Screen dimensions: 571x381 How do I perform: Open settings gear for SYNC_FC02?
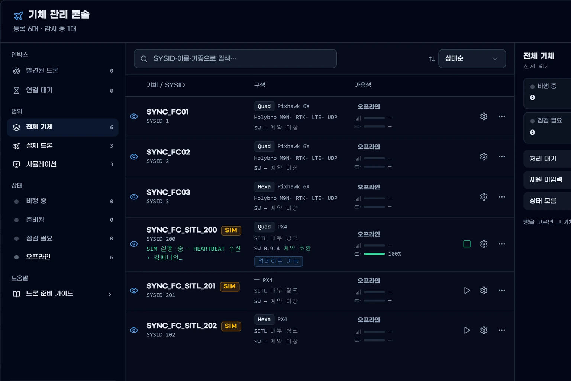(484, 157)
